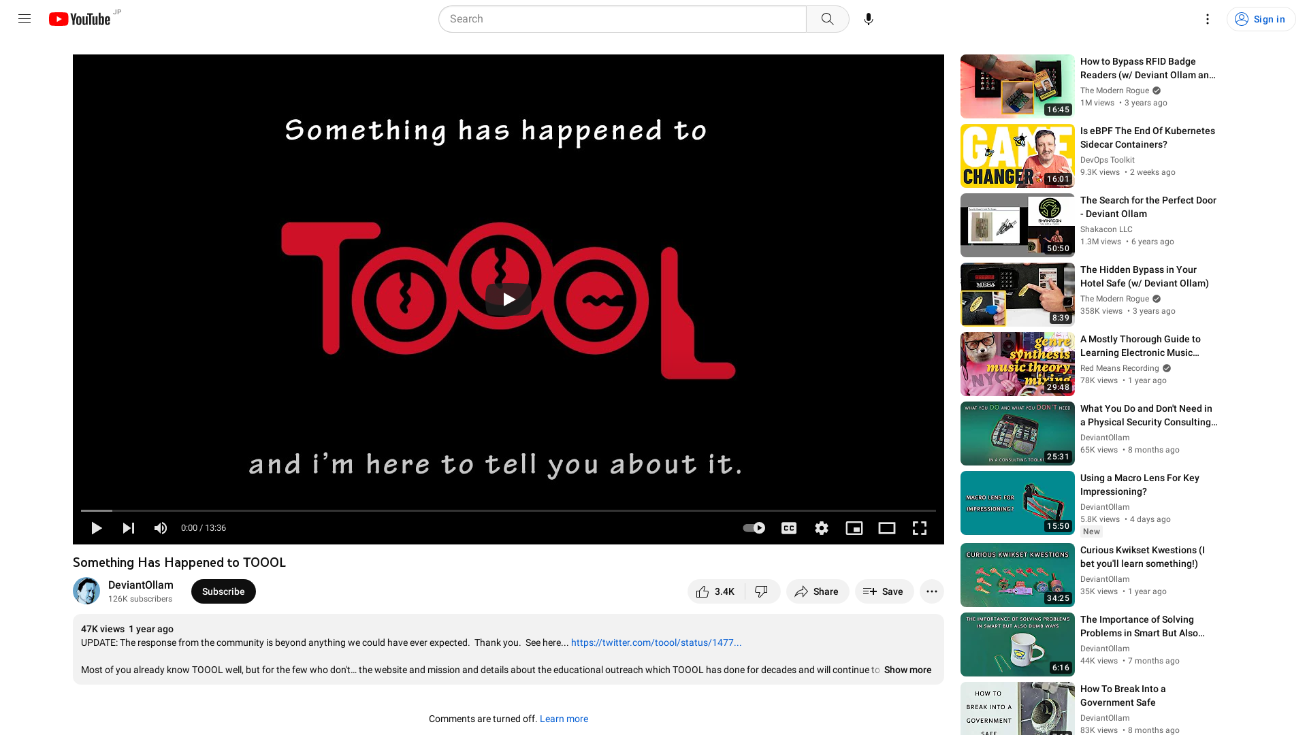Click the search magnifier button
Viewport: 1307px width, 735px height.
click(x=827, y=19)
